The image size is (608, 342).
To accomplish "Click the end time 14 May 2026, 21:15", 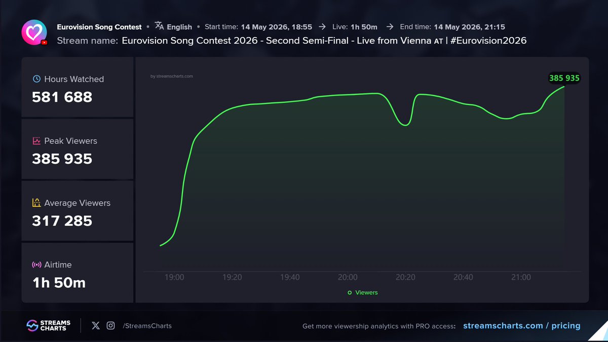I will coord(470,27).
